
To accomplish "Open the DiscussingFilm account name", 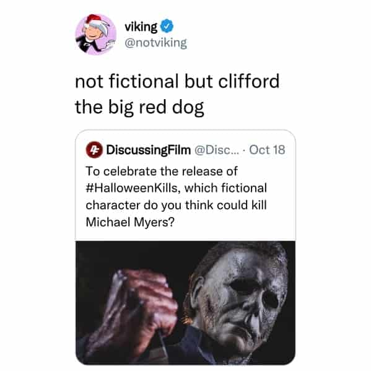I will coord(149,150).
